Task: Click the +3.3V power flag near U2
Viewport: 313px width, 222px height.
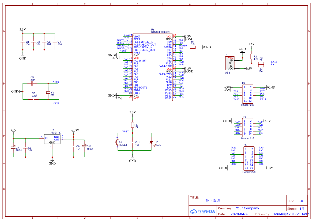Action: [75, 130]
